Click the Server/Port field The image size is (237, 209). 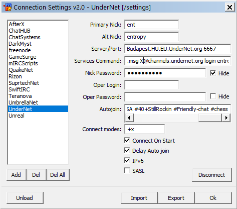click(x=177, y=49)
